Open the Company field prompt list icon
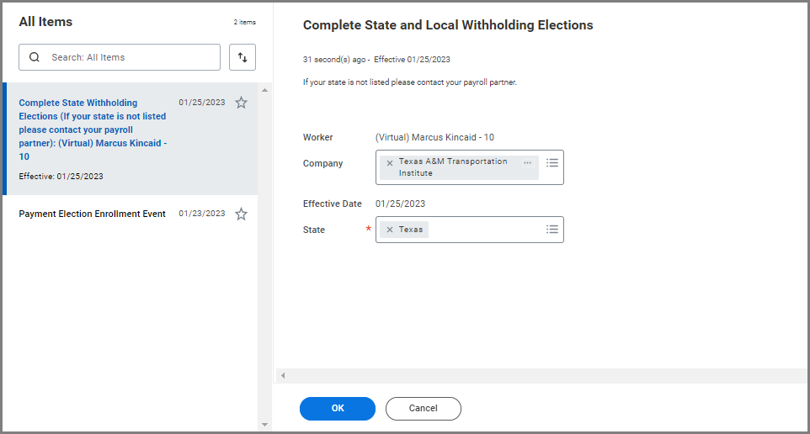This screenshot has height=434, width=810. click(552, 162)
